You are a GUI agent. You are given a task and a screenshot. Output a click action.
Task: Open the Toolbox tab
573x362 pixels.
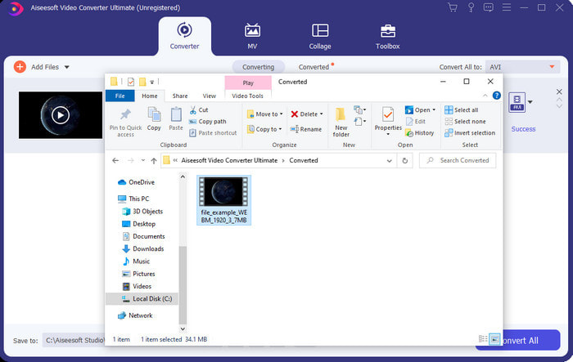[388, 36]
